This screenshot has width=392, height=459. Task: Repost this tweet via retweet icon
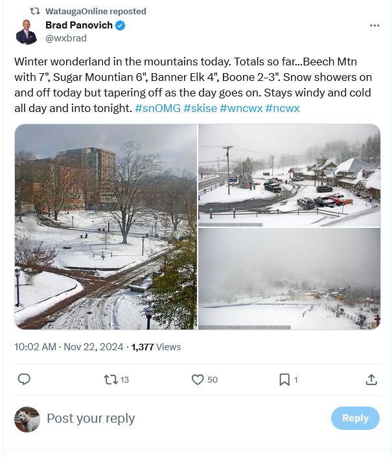111,379
